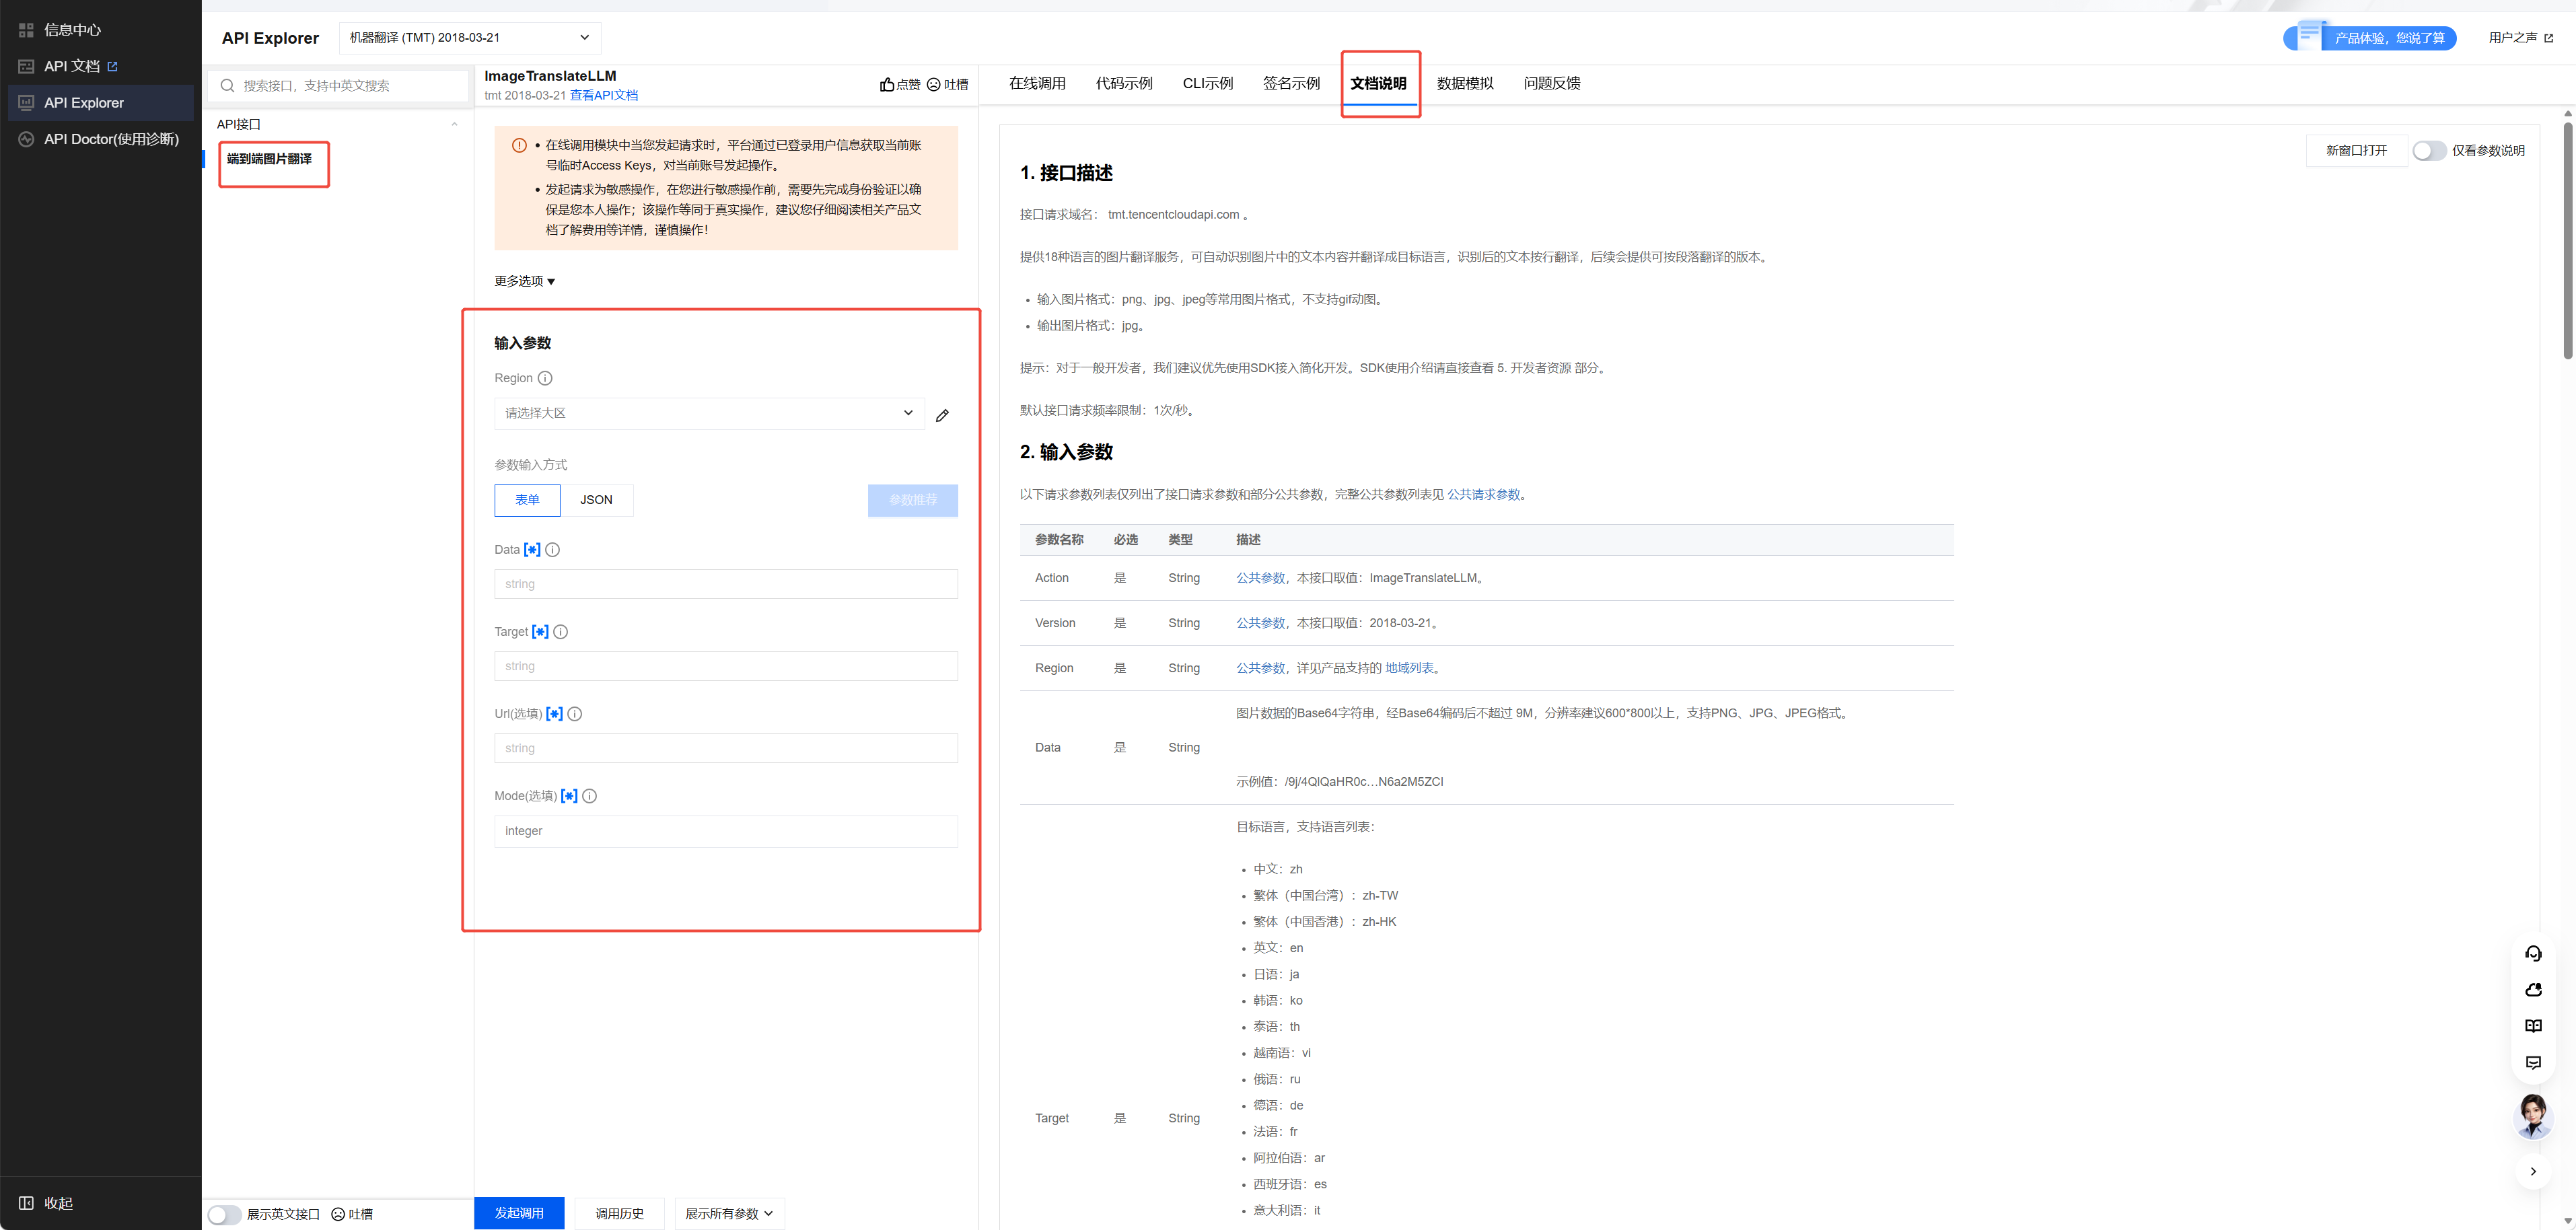
Task: Open the 请选择大区 region dropdown
Action: coord(709,413)
